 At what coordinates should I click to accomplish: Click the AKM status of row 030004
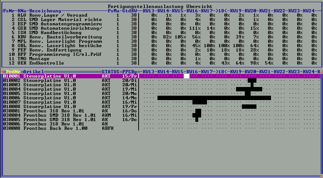coord(106,115)
